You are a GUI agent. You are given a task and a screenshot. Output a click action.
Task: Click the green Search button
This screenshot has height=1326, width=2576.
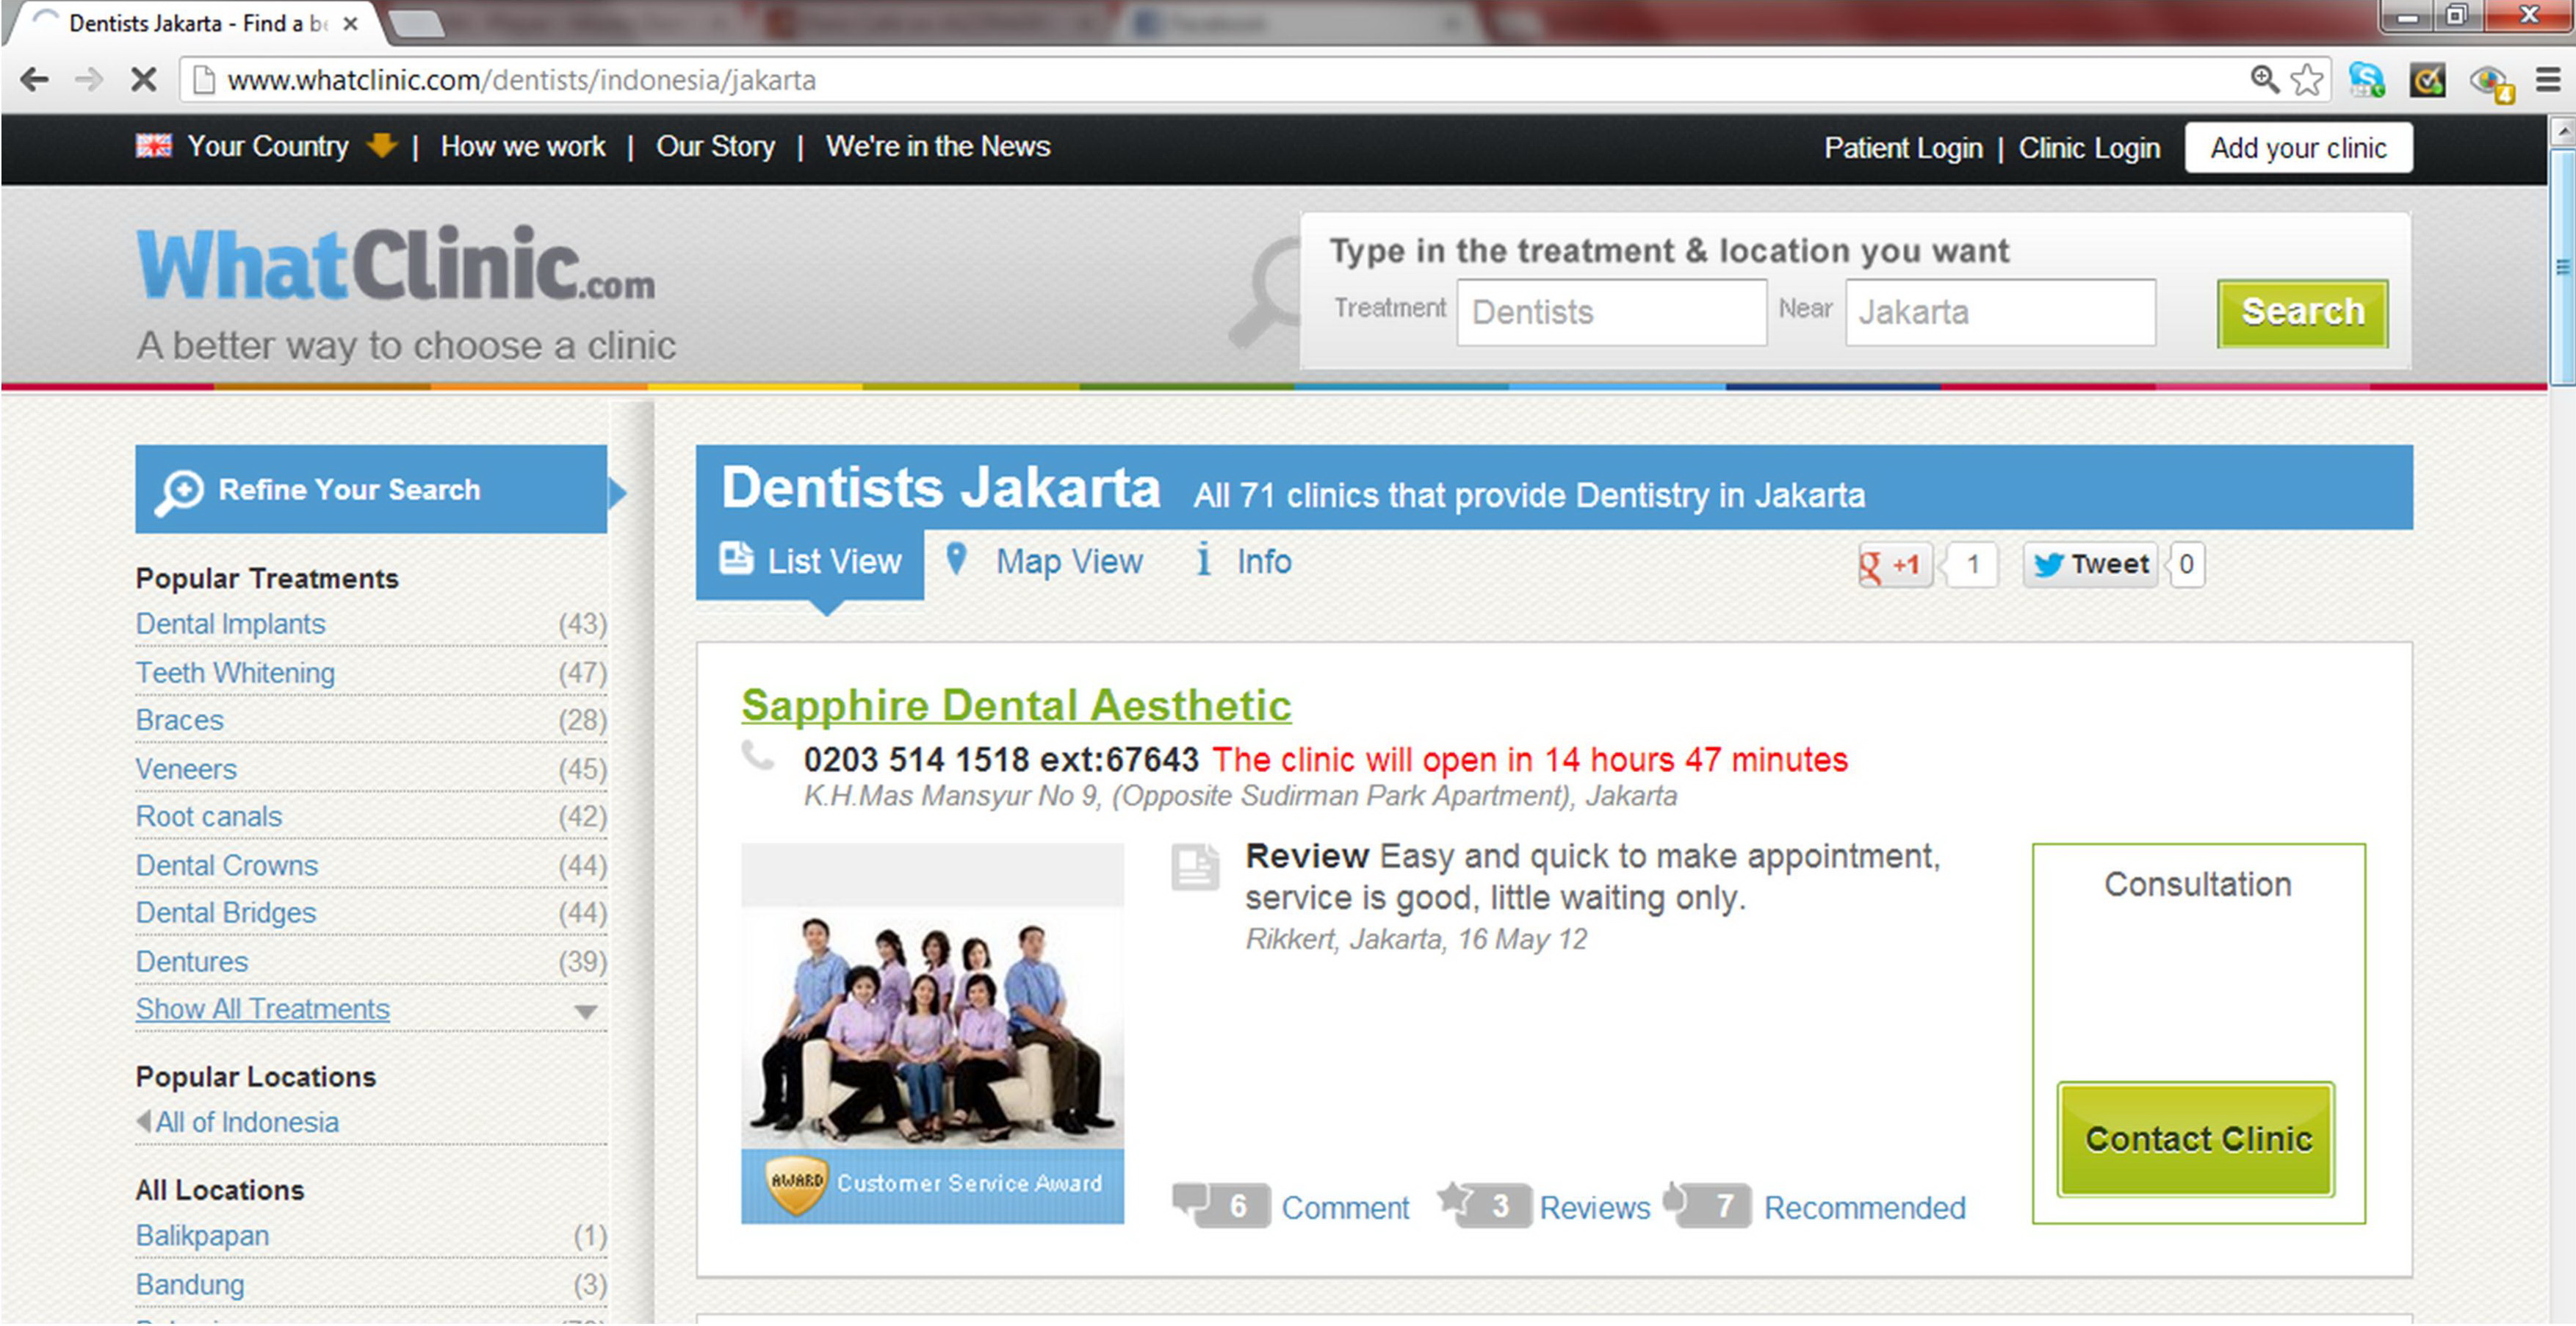pos(2303,313)
